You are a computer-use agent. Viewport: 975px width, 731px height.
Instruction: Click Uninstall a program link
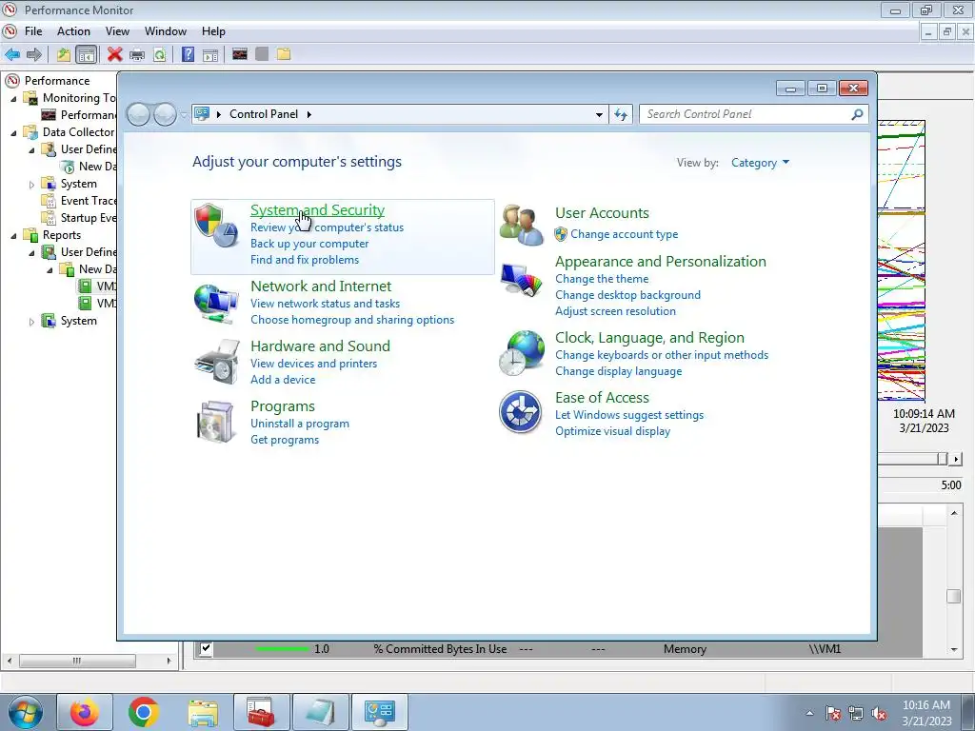[x=300, y=424]
